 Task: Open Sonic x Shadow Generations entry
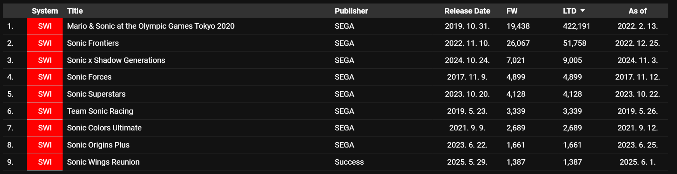pyautogui.click(x=116, y=60)
